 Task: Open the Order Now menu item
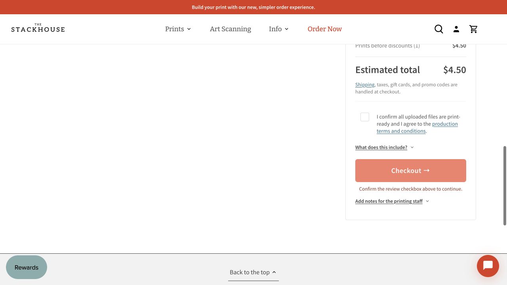pyautogui.click(x=325, y=29)
